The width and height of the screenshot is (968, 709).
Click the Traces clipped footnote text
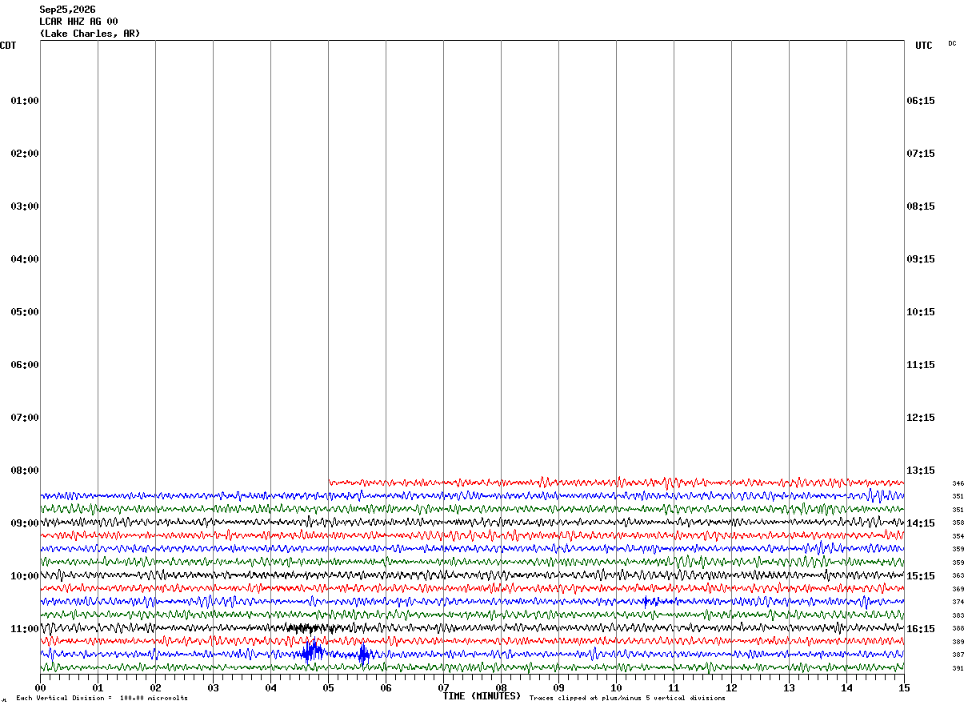click(x=627, y=698)
